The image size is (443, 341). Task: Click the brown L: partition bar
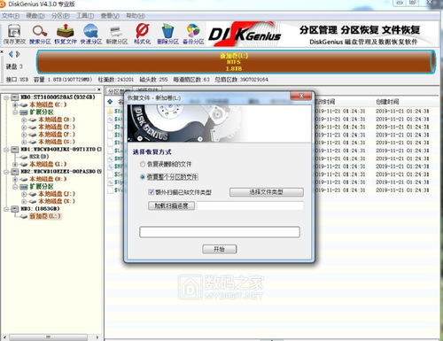click(236, 62)
